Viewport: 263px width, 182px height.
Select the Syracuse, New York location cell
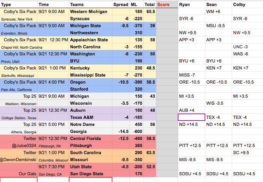19,19
